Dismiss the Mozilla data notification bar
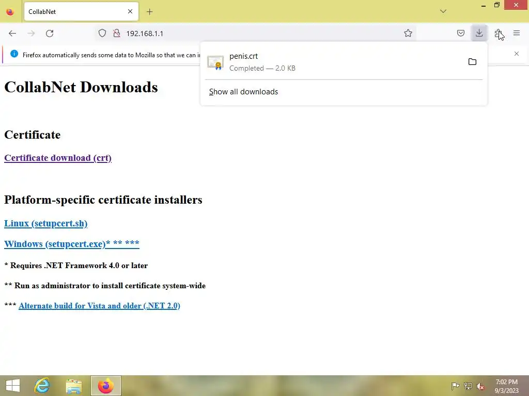Viewport: 529px width, 396px height. point(517,54)
